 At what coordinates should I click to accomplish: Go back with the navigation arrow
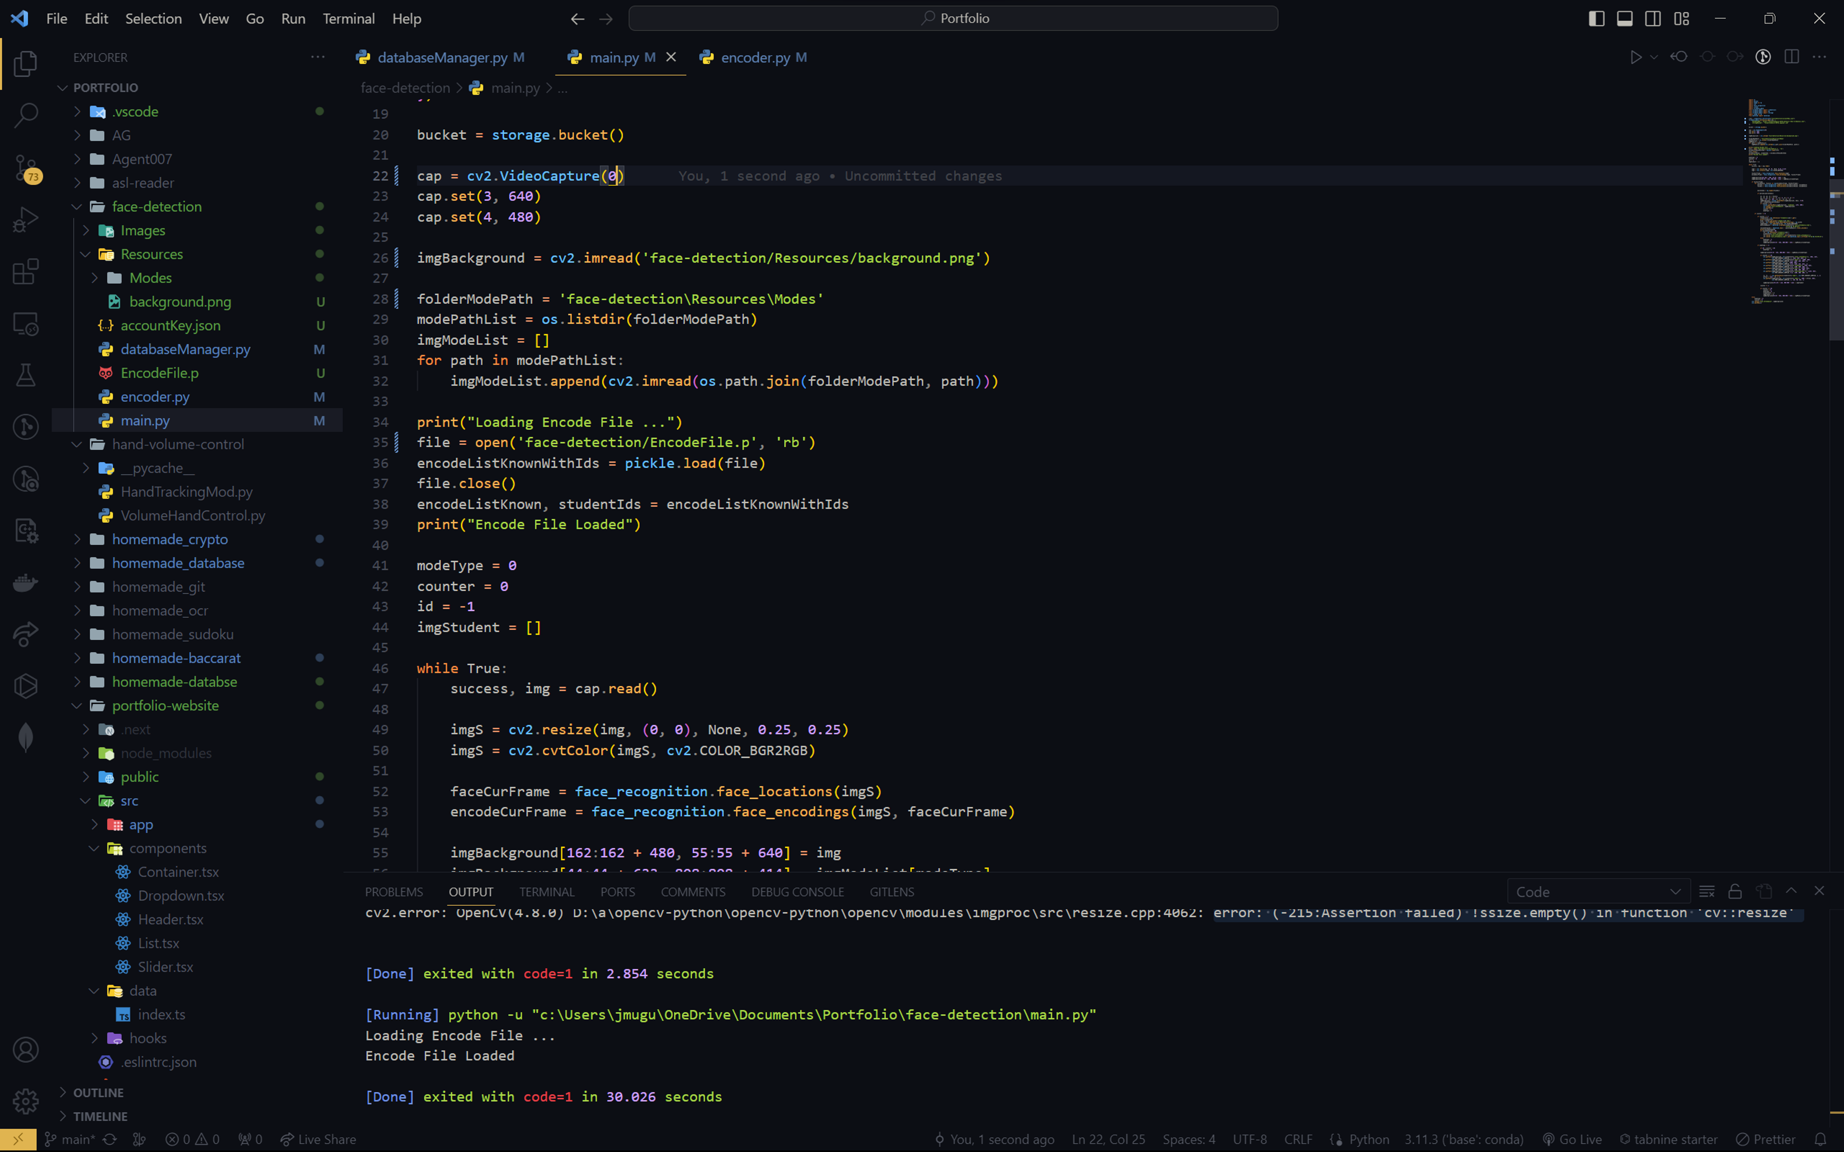click(x=578, y=18)
